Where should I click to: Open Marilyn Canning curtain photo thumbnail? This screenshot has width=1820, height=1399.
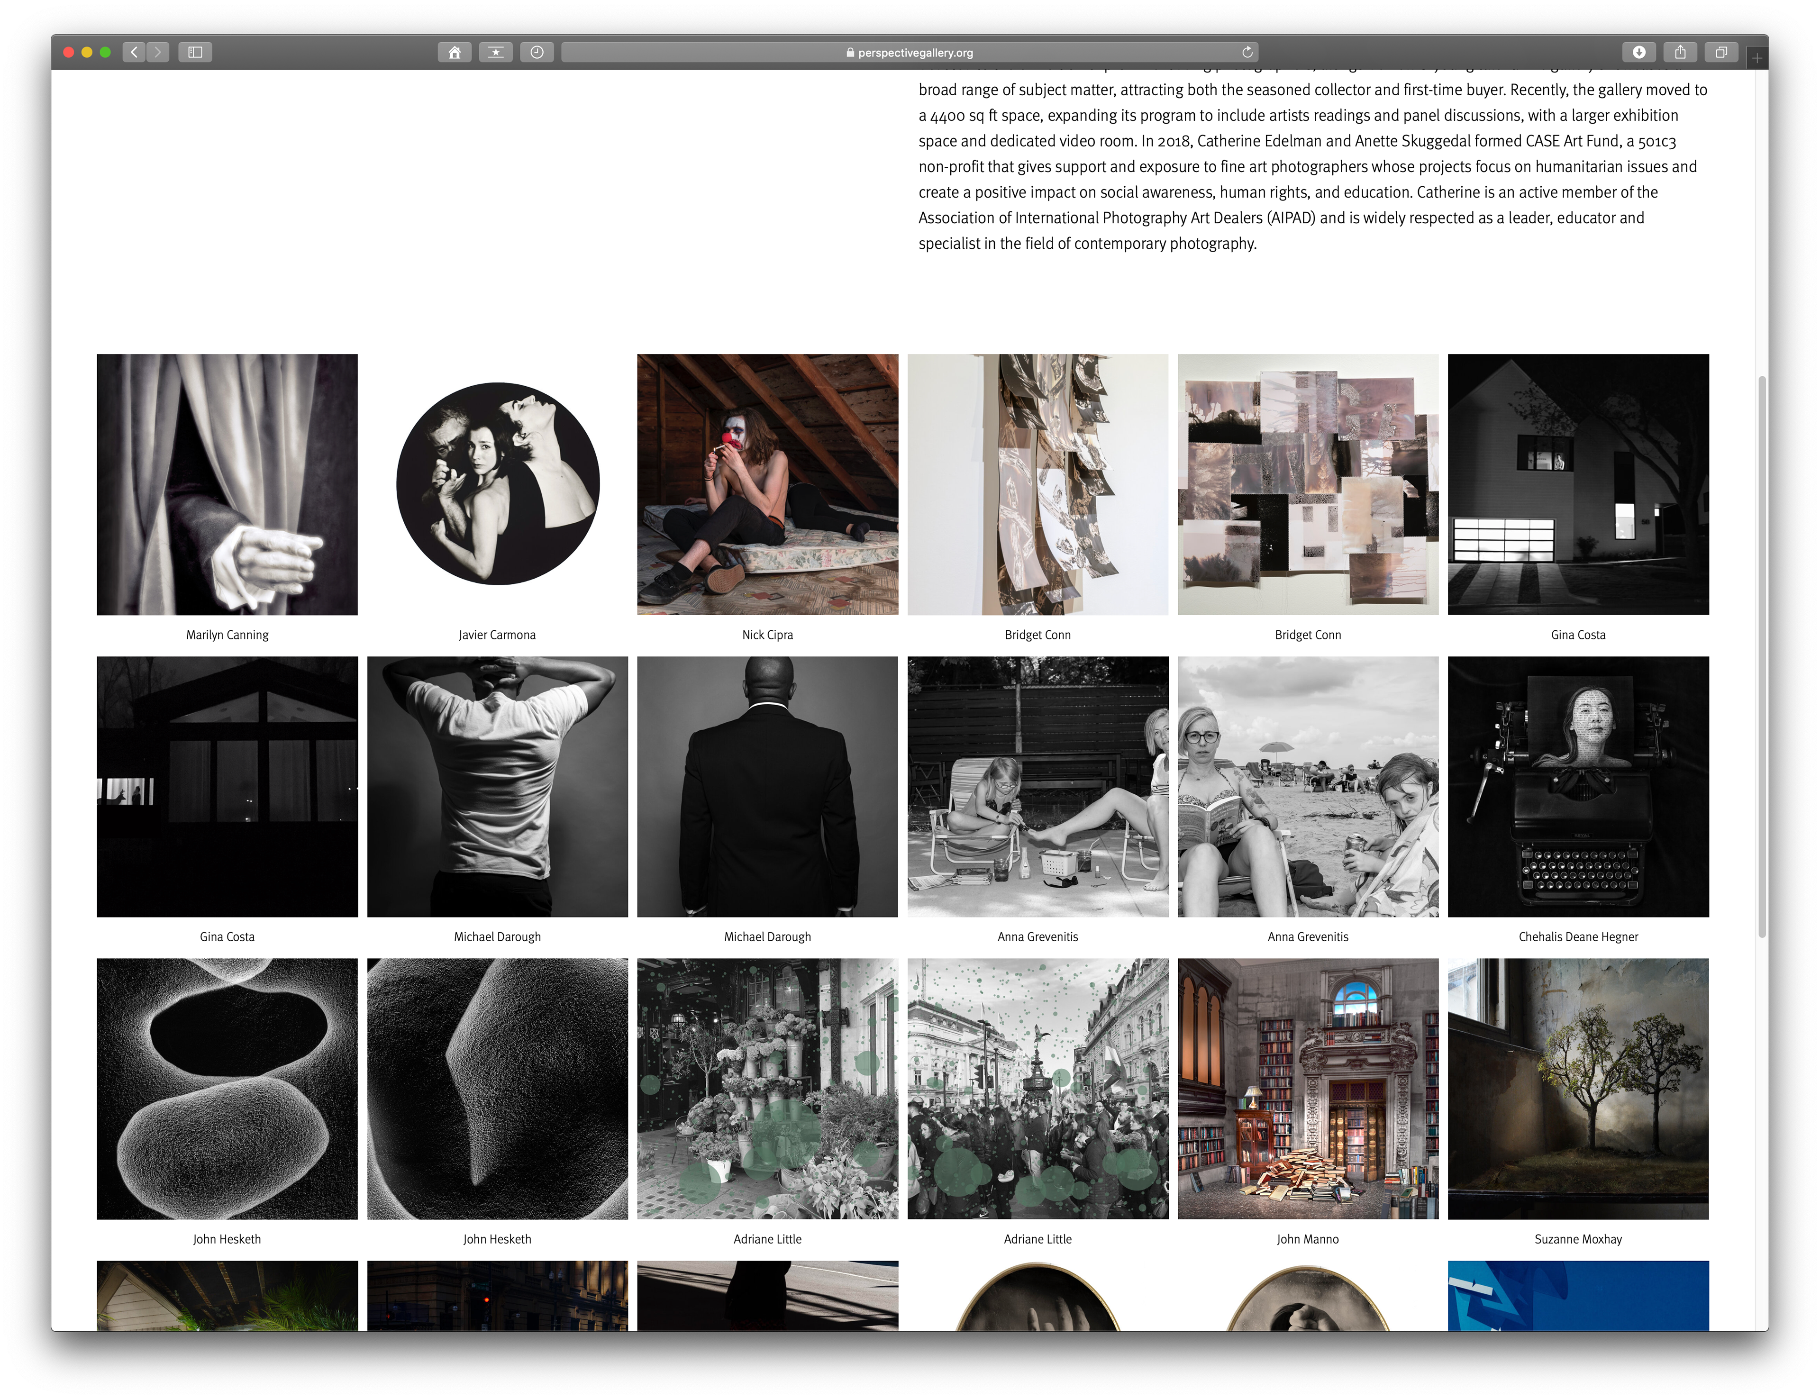coord(227,485)
